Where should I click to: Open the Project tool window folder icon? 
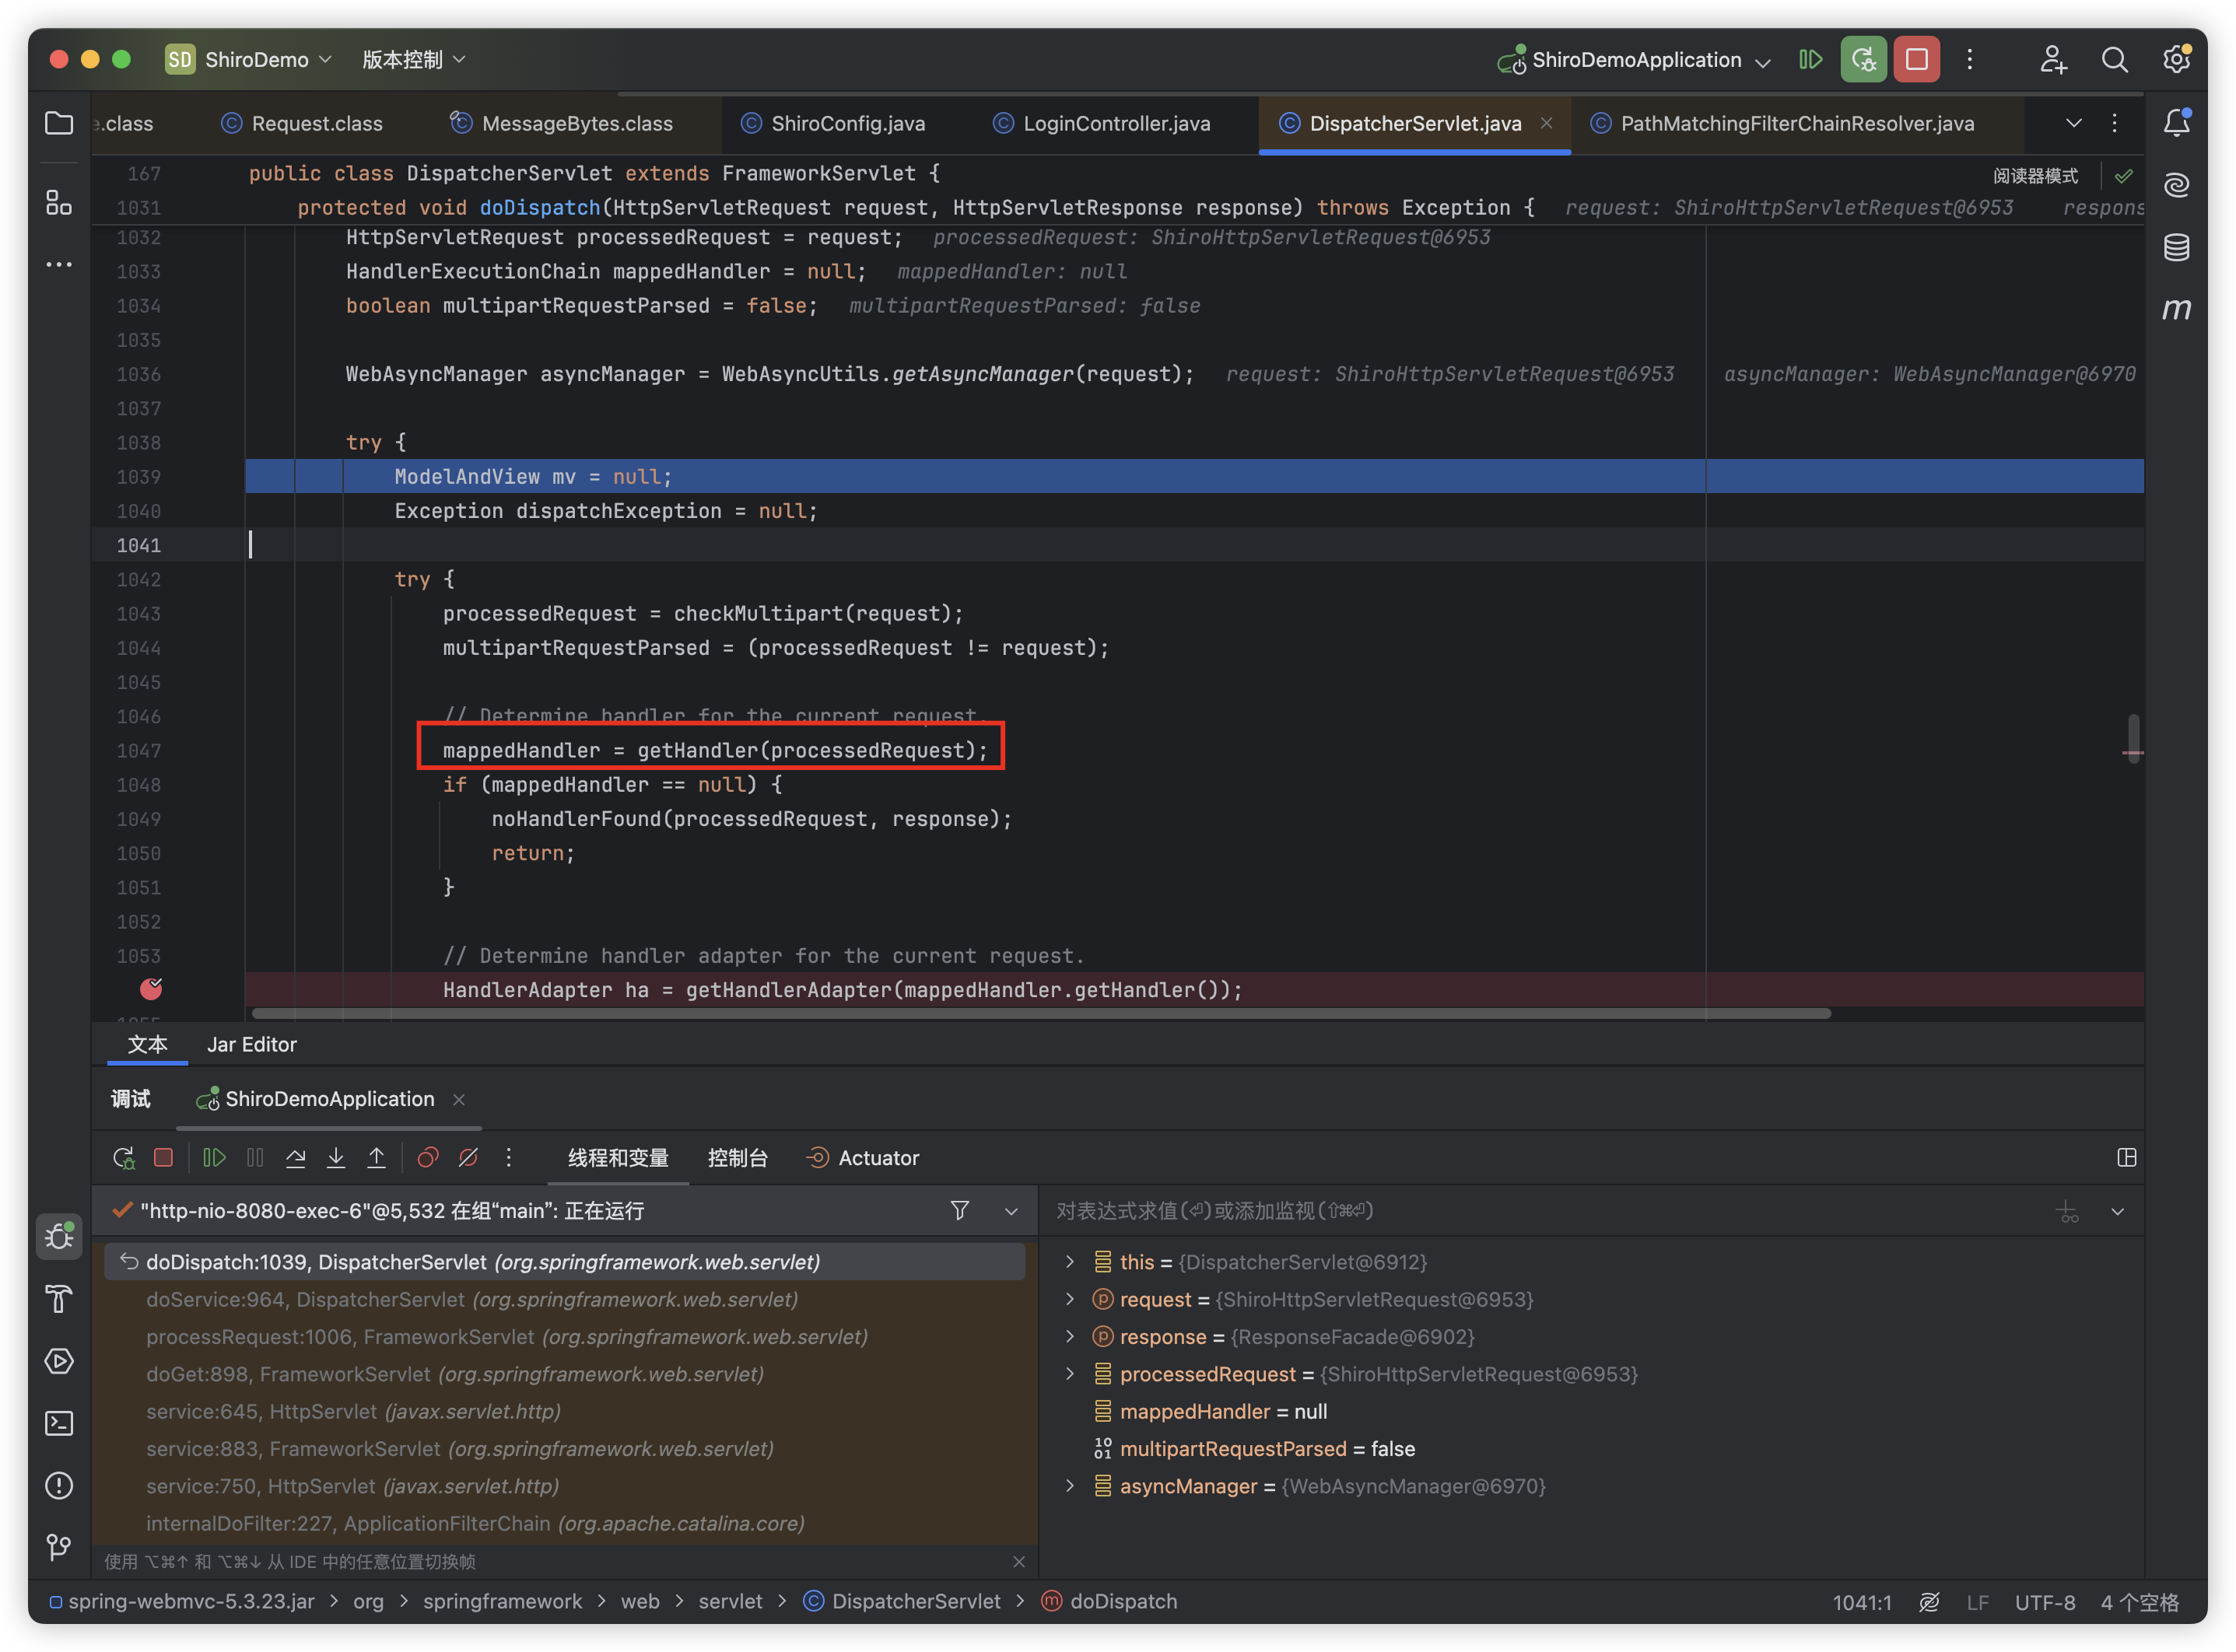click(x=59, y=123)
